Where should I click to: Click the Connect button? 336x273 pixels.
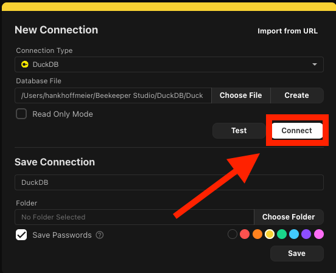click(297, 131)
